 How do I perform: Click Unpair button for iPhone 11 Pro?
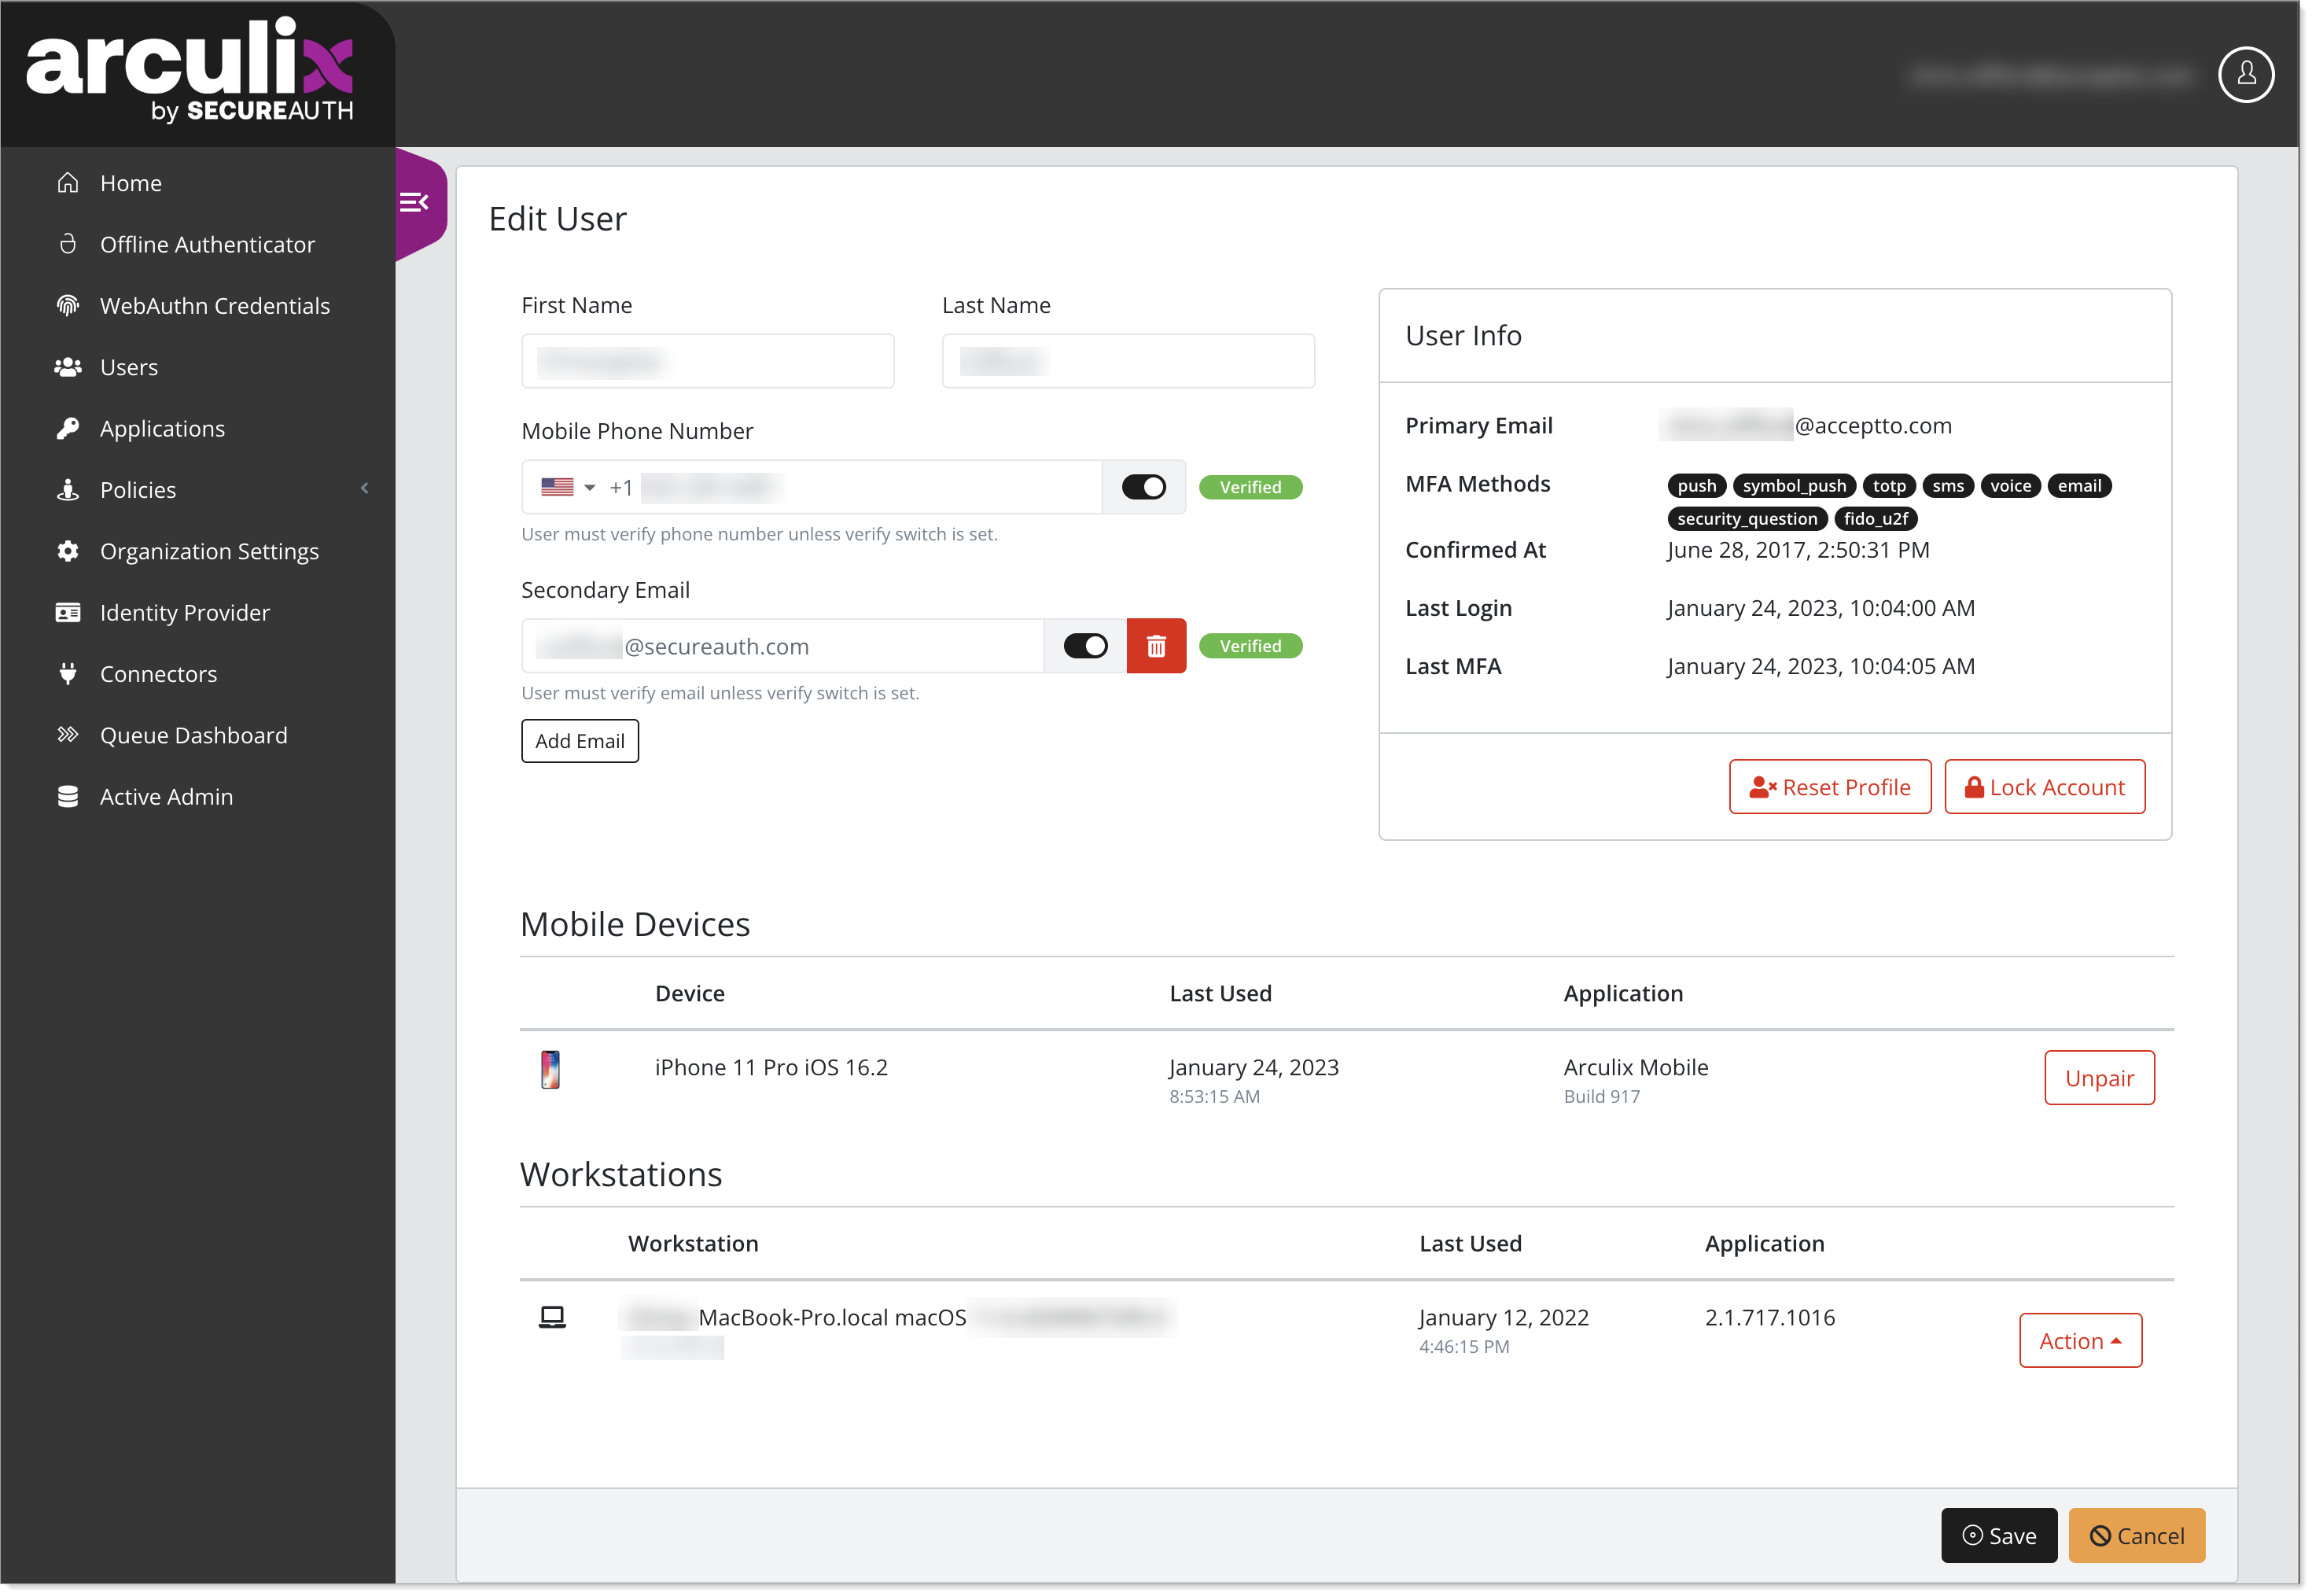pos(2094,1078)
